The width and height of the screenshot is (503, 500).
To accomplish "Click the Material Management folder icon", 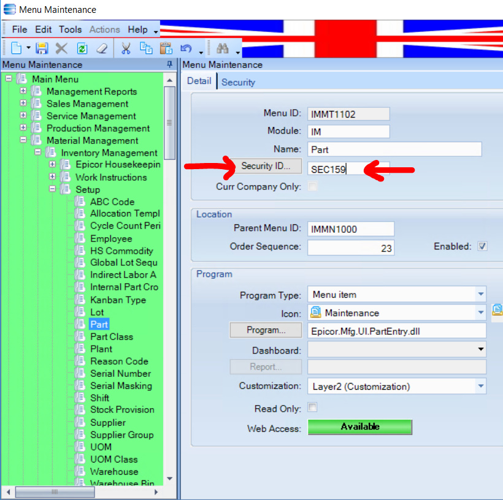I will [37, 140].
